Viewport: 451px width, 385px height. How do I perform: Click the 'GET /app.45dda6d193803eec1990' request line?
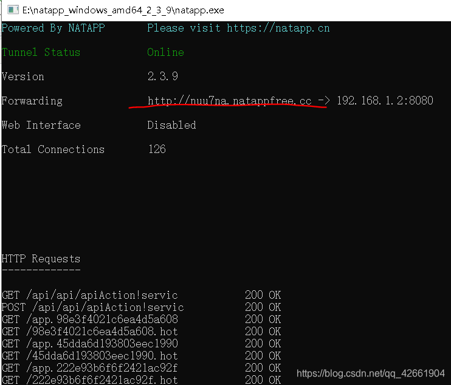tap(90, 344)
